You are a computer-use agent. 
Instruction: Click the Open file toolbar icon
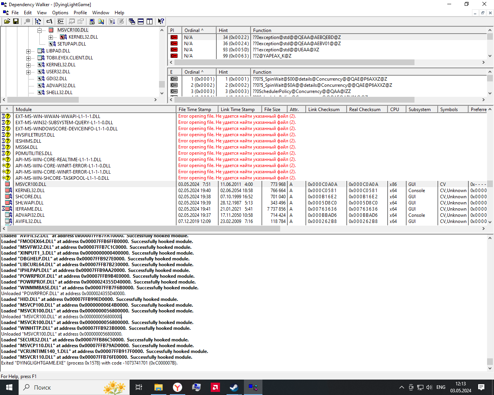(7, 21)
